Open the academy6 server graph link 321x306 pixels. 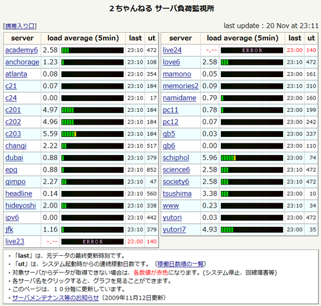pyautogui.click(x=22, y=50)
